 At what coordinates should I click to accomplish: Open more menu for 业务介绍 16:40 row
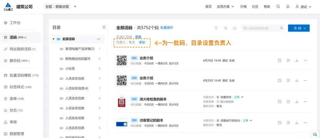[x=305, y=80]
